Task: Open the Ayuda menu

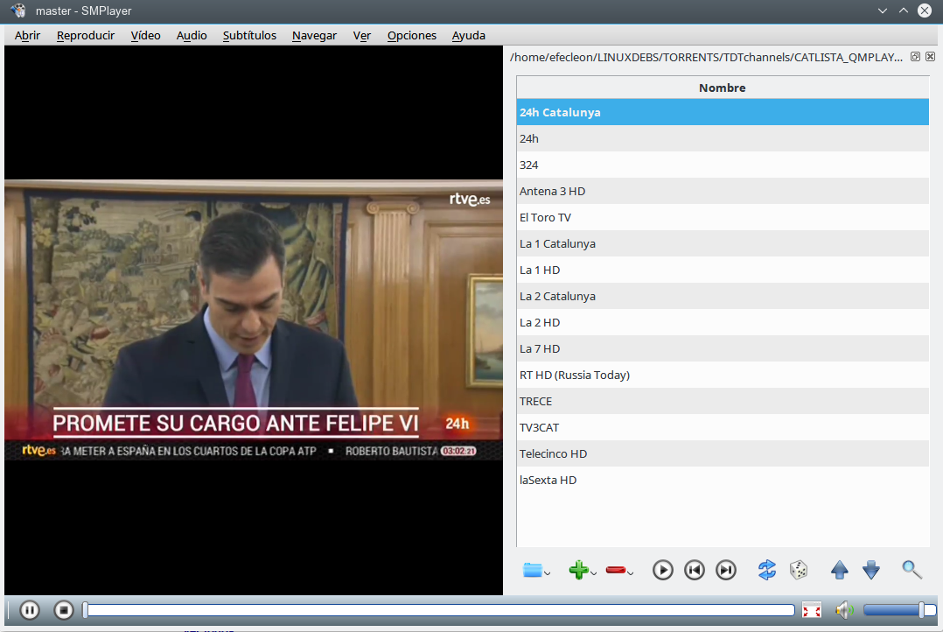Action: (x=469, y=36)
